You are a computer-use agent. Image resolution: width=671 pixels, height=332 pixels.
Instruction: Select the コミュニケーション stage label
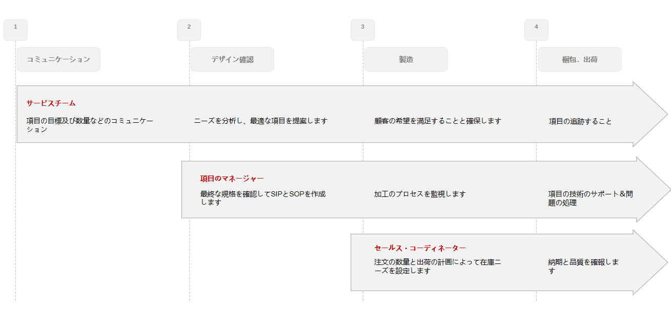(58, 59)
